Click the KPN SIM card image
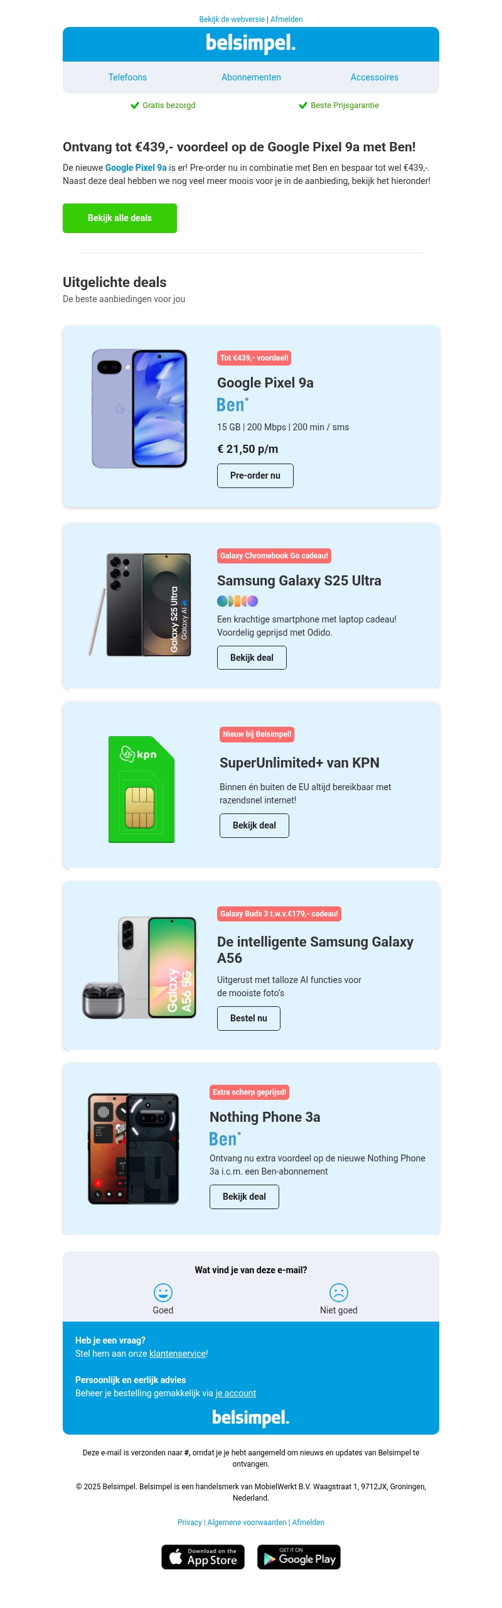Image resolution: width=502 pixels, height=1608 pixels. (x=141, y=789)
